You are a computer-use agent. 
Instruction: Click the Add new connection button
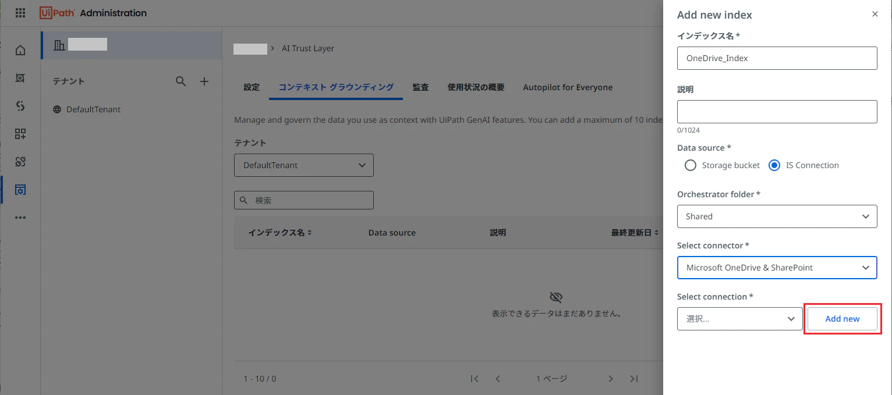pos(843,319)
